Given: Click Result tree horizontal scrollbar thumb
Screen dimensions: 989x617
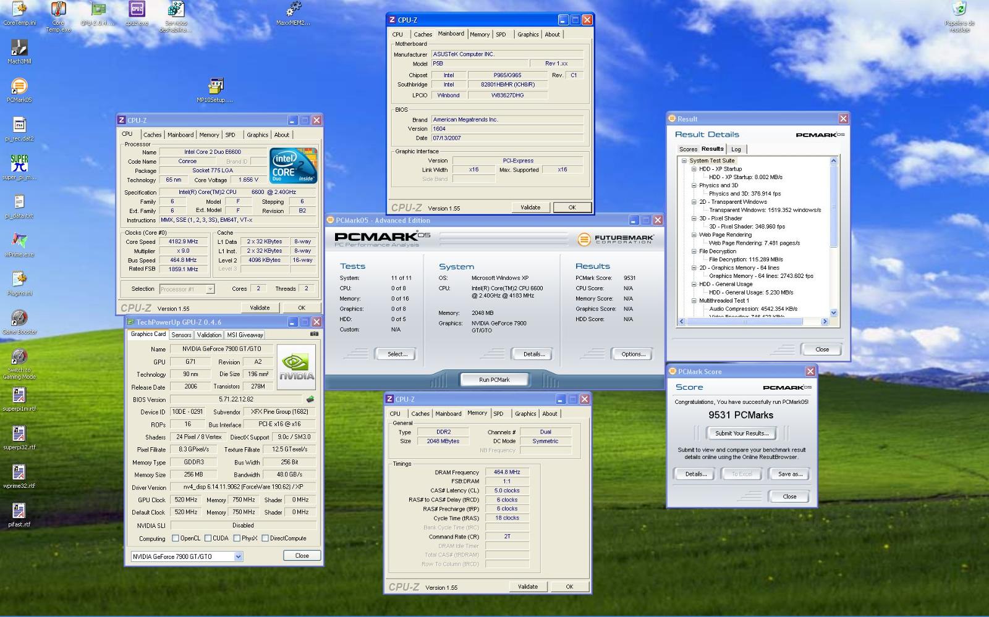Looking at the screenshot, I should click(x=745, y=322).
